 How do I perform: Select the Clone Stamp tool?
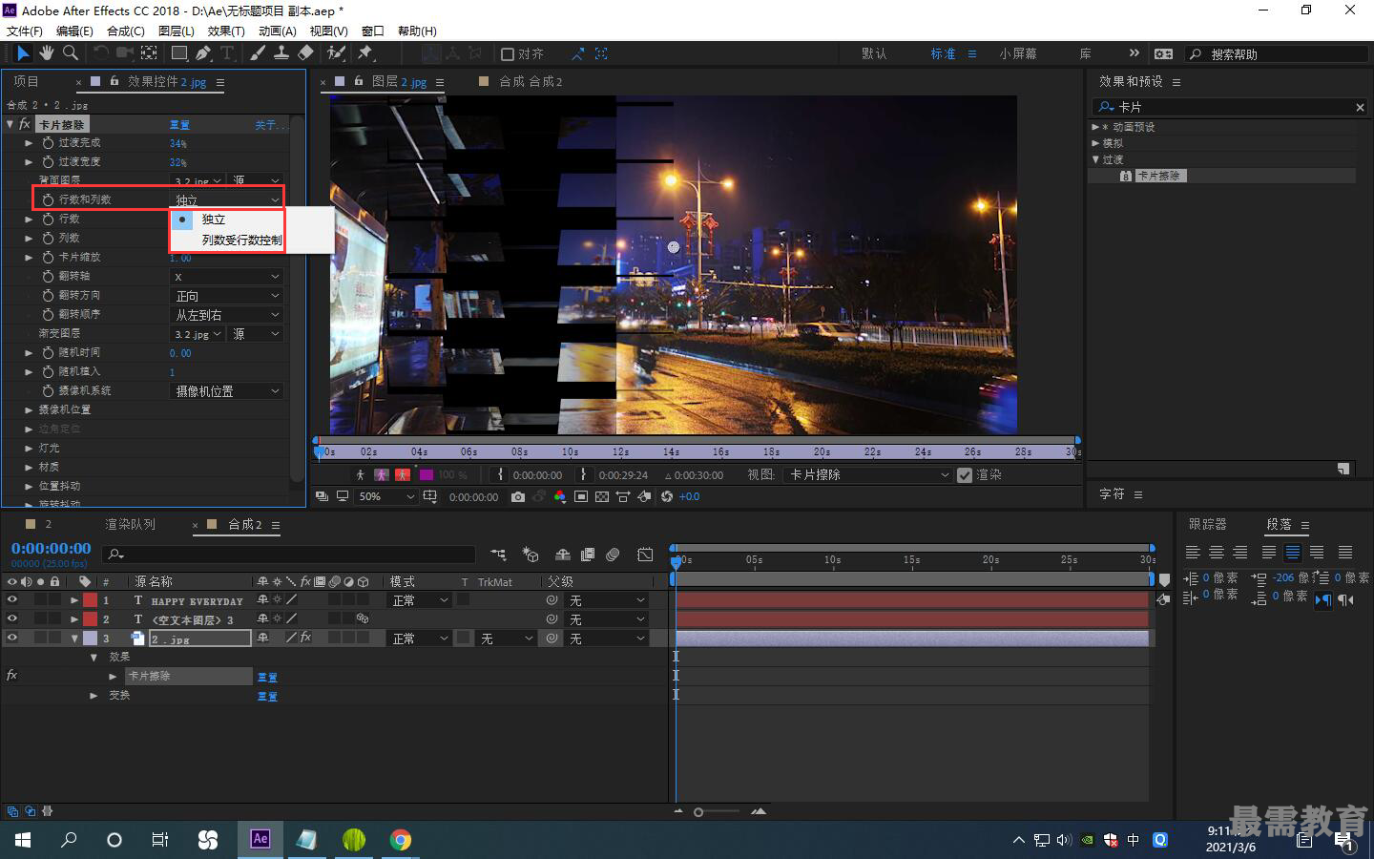pyautogui.click(x=281, y=53)
